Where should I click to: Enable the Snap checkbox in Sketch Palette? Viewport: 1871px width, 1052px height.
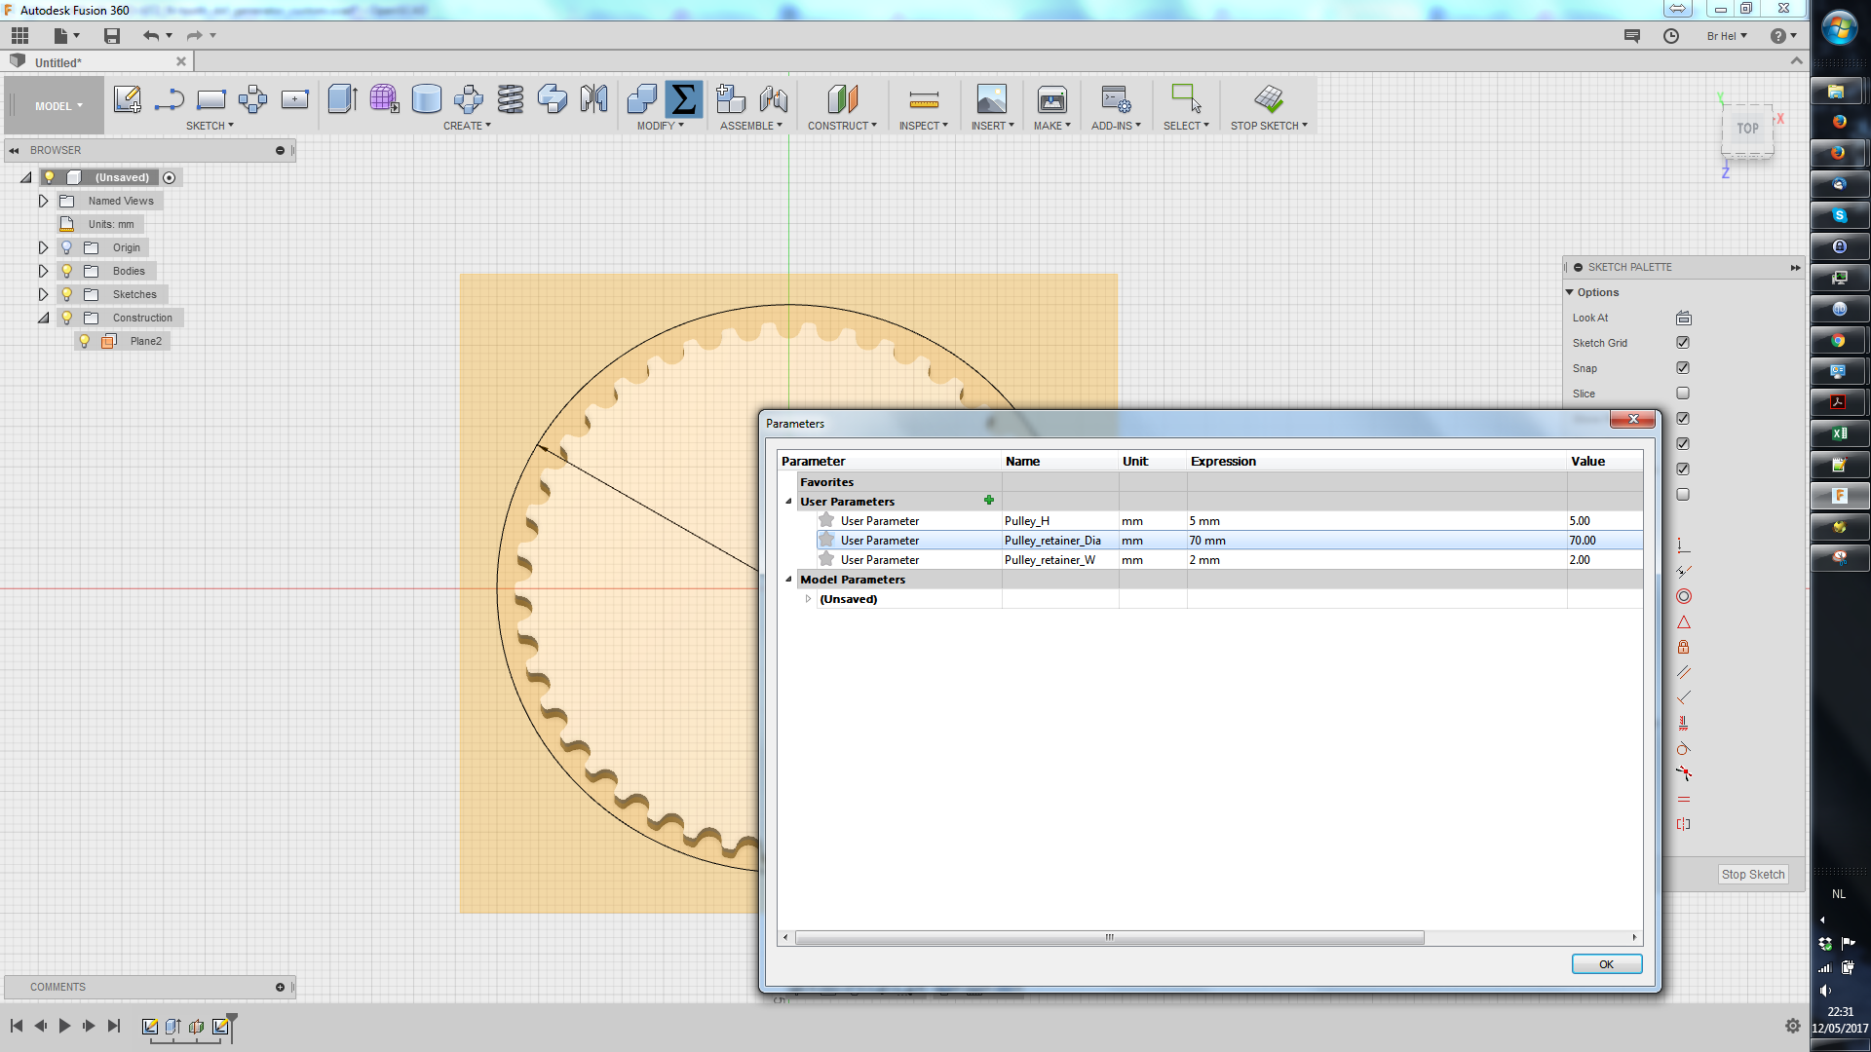(1683, 367)
